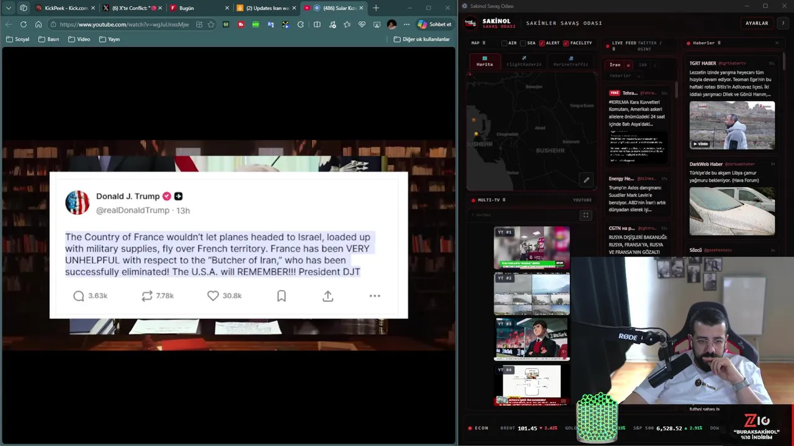794x446 pixels.
Task: Switch to the X'te Conflict tab
Action: coord(132,8)
